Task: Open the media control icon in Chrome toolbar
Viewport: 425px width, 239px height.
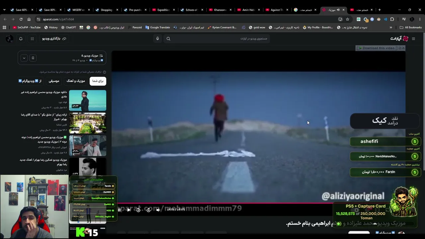Action: click(404, 19)
